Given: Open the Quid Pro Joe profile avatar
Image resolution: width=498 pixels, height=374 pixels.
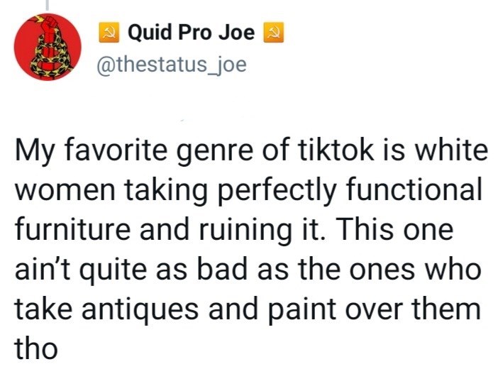Looking at the screenshot, I should 48,48.
